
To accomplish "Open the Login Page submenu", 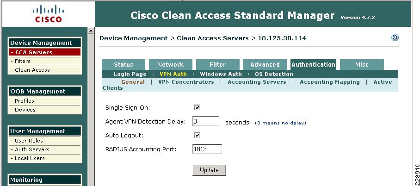I will (x=130, y=74).
